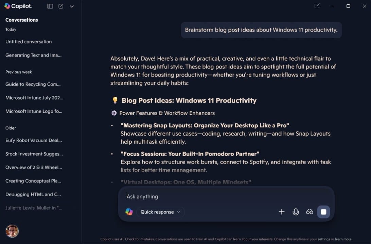Click the share icon in the title bar
Image resolution: width=371 pixels, height=244 pixels.
click(x=317, y=6)
